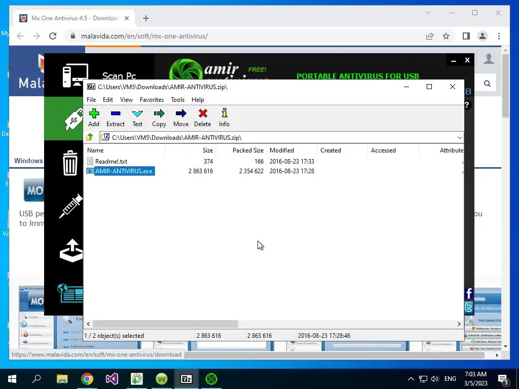Open the Edit menu in 7-Zip
Screen dimensions: 519x389
[108, 100]
